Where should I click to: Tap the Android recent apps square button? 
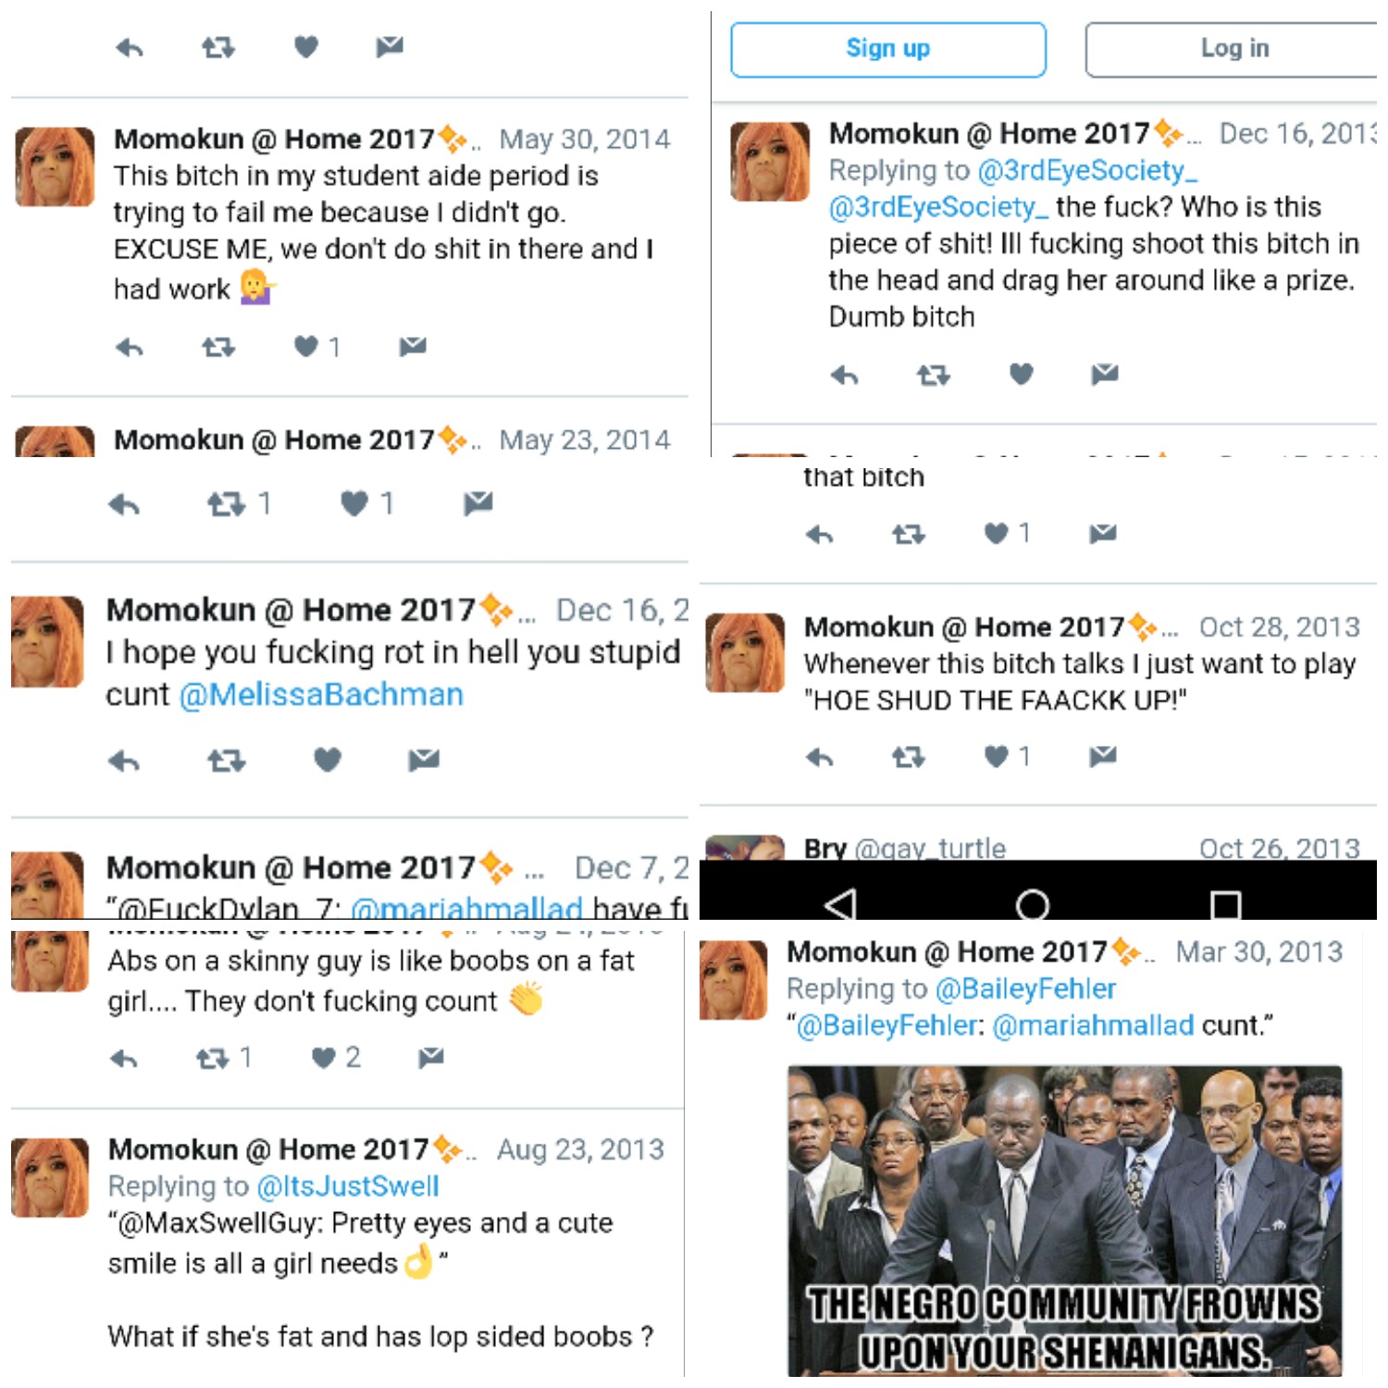[x=1225, y=904]
